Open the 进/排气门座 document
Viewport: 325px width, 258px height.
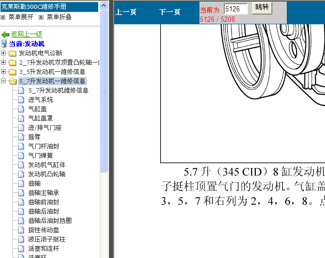pos(45,128)
